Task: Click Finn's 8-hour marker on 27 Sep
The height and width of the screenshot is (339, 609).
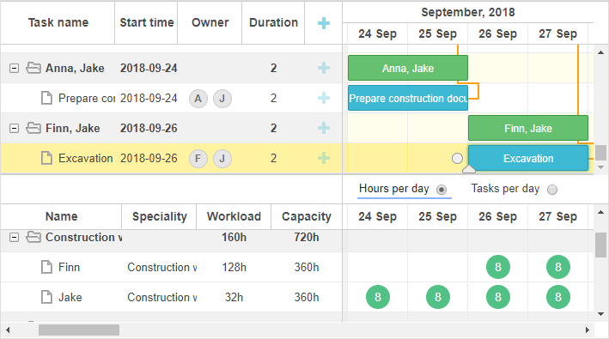Action: tap(558, 267)
